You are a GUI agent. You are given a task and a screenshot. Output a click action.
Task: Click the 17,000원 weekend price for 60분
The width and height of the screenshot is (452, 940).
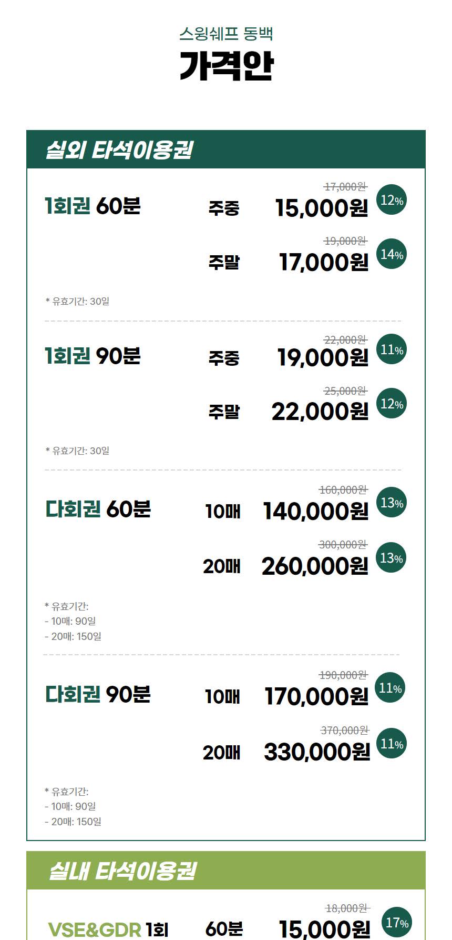point(323,262)
